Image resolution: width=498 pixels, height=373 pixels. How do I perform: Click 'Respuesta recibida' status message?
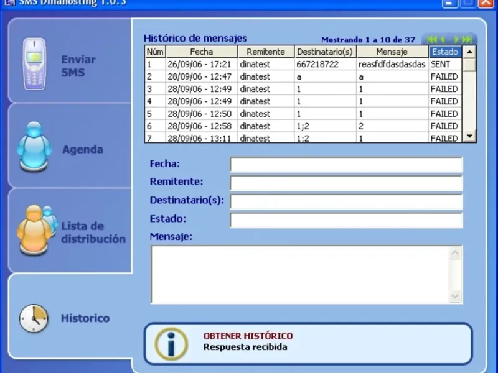[x=245, y=347]
